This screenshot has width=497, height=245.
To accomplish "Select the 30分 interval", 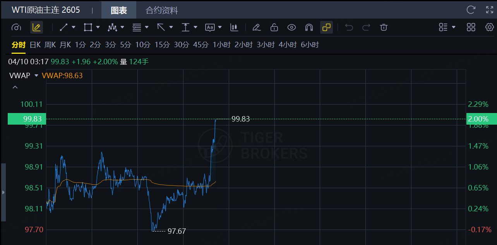I will coord(182,45).
